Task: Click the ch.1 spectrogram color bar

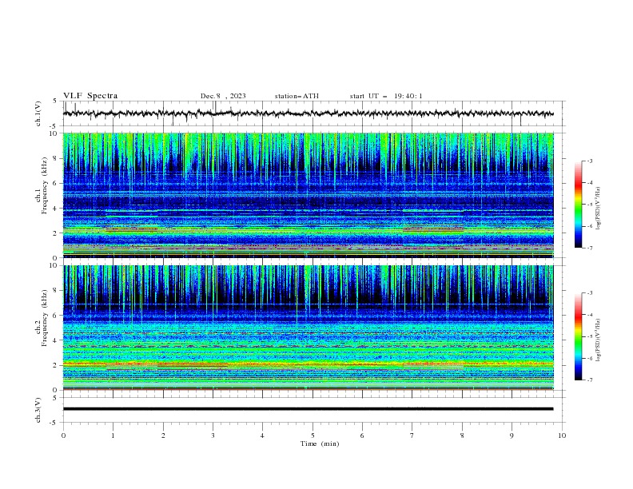Action: pyautogui.click(x=578, y=204)
